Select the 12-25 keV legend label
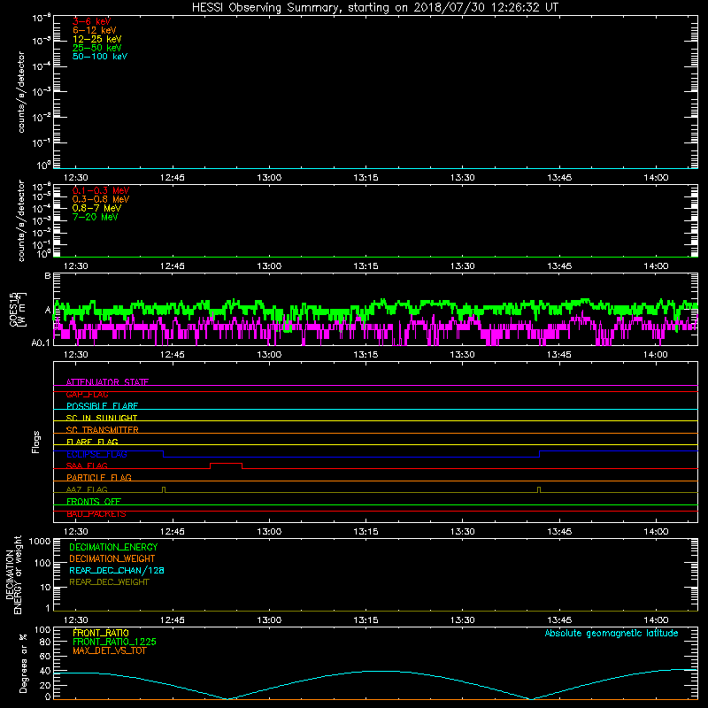708x708 pixels. tap(97, 39)
